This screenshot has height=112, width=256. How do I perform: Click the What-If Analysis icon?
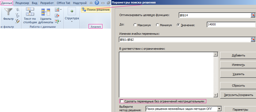coord(57,21)
